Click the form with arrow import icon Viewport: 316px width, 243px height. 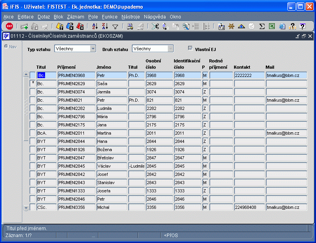[221, 26]
